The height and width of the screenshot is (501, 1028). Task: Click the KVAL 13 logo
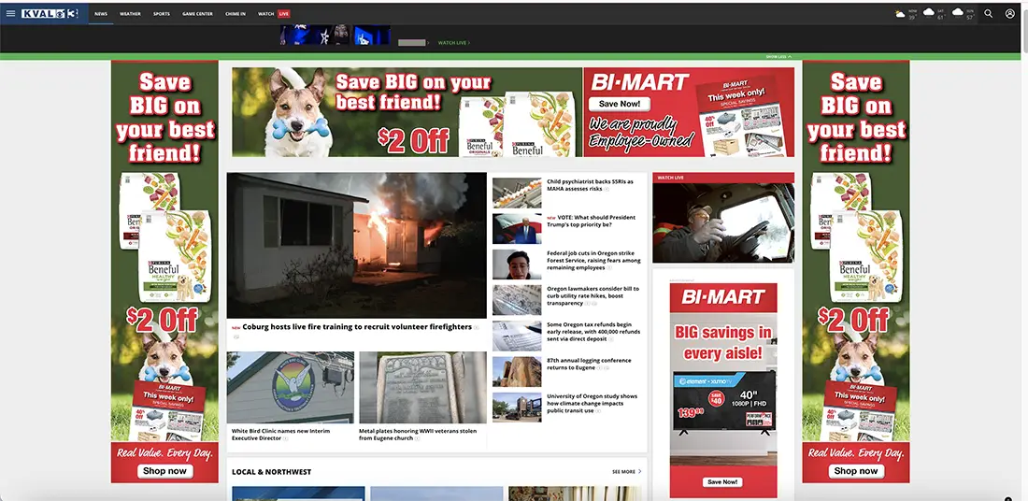pyautogui.click(x=50, y=13)
